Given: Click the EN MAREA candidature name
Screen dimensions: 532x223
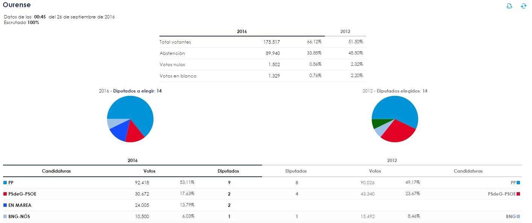Looking at the screenshot, I should pos(20,205).
